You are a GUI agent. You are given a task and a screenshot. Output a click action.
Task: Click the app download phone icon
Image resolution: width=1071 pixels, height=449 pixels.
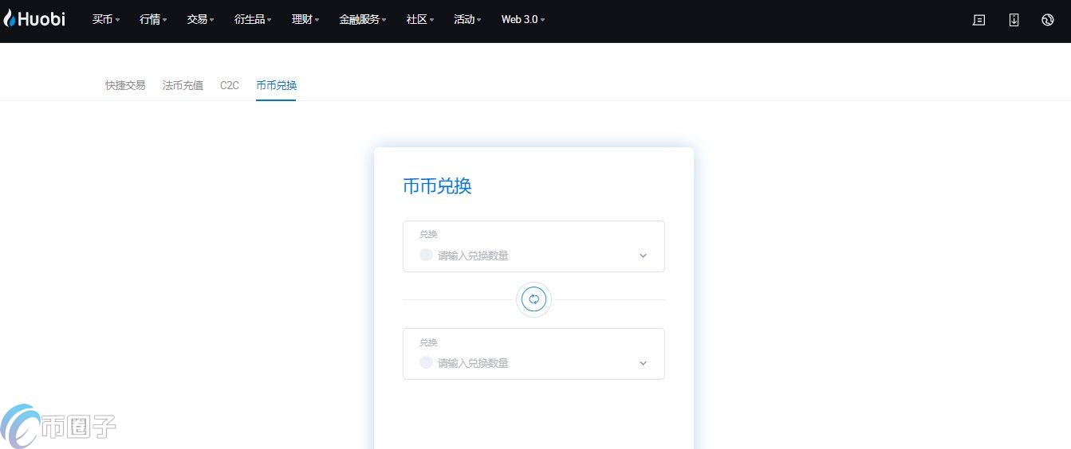coord(1014,20)
